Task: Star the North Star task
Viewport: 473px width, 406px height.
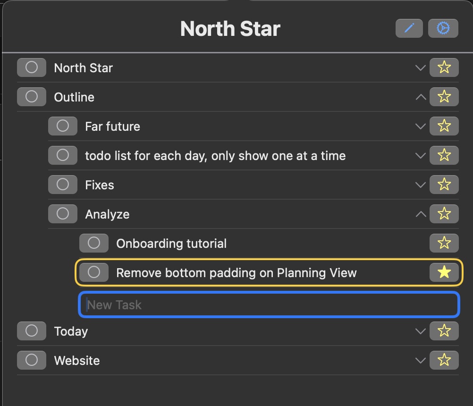Action: pyautogui.click(x=444, y=68)
